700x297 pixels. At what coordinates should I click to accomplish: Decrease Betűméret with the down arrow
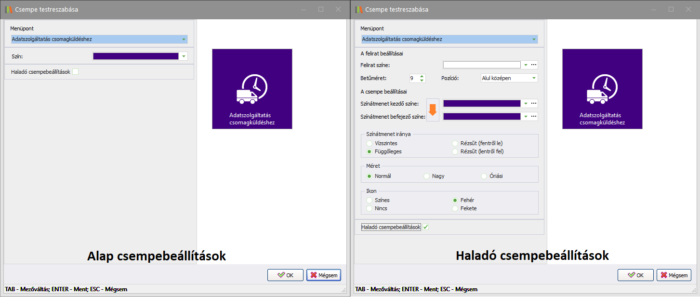(x=422, y=80)
